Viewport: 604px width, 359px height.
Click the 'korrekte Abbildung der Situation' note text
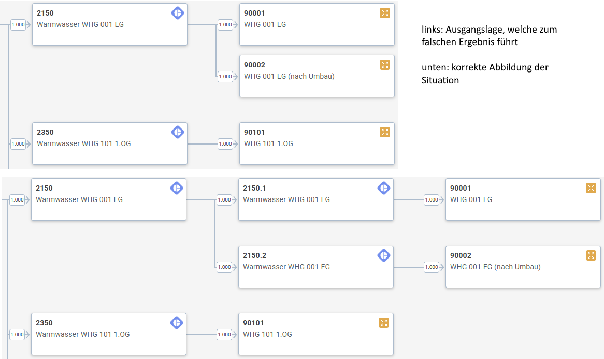click(x=485, y=74)
